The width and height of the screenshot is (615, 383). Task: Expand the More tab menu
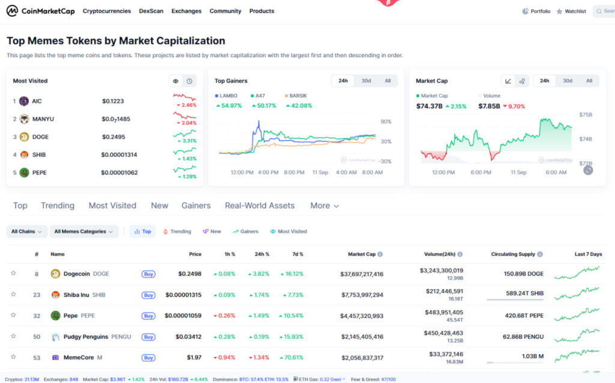pos(324,206)
